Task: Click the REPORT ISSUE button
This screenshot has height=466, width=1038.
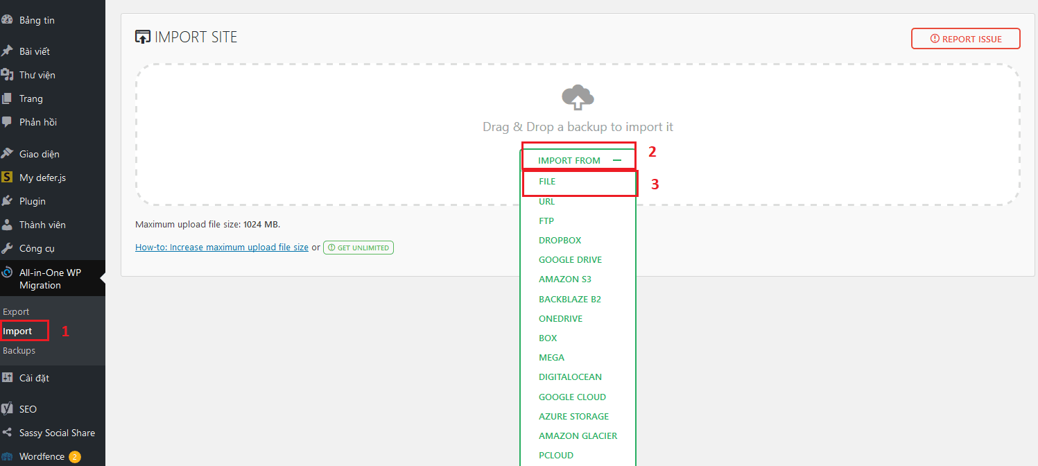Action: 965,39
